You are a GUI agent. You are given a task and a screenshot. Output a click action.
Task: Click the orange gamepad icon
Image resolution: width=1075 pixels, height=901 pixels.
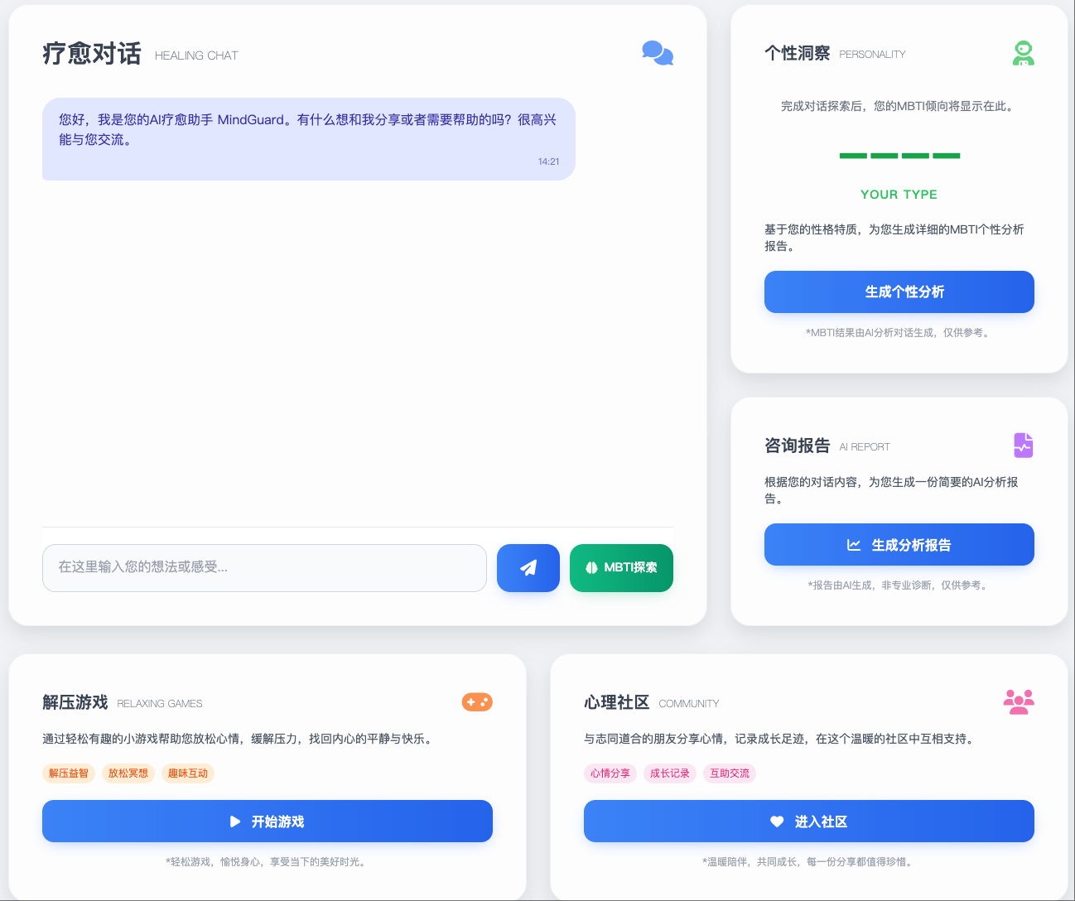477,702
